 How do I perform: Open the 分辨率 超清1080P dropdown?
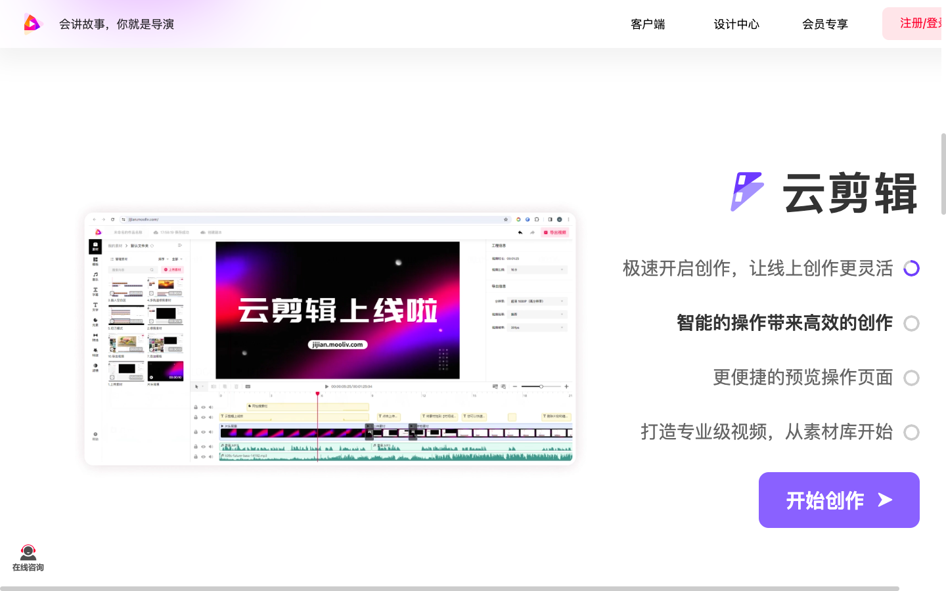click(x=536, y=301)
